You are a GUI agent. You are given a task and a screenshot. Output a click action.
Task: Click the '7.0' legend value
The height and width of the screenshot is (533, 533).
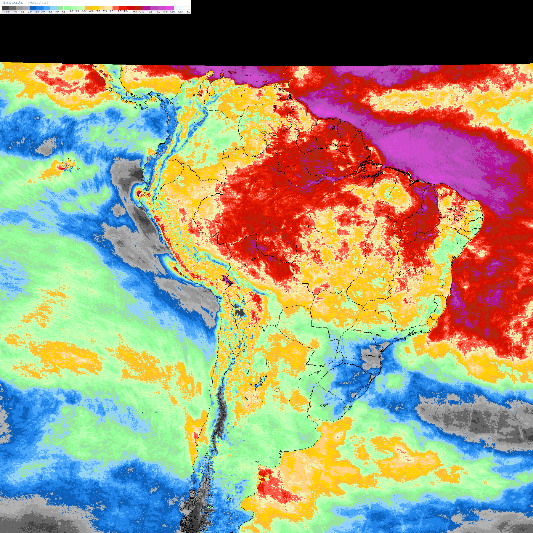pos(98,11)
